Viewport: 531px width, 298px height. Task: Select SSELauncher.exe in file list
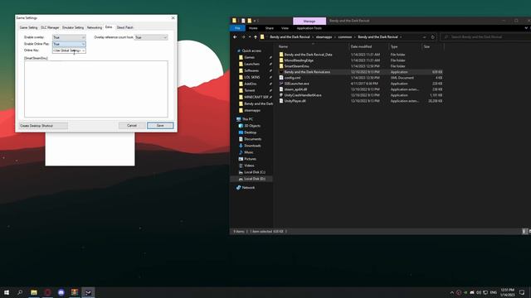tap(296, 84)
